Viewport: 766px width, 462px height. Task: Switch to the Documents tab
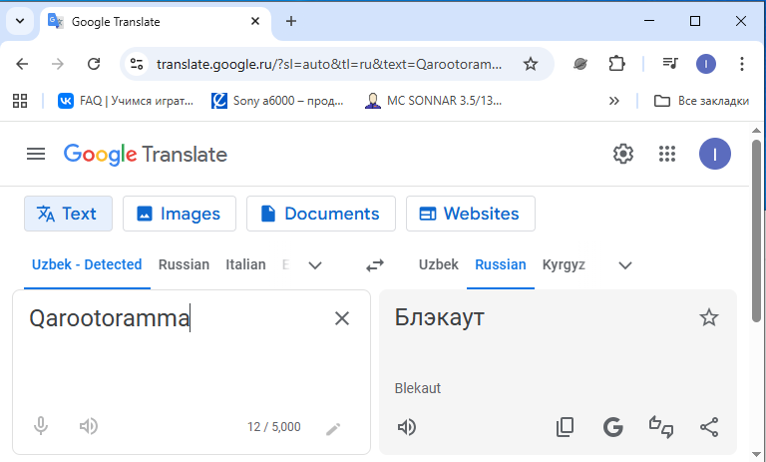(320, 214)
